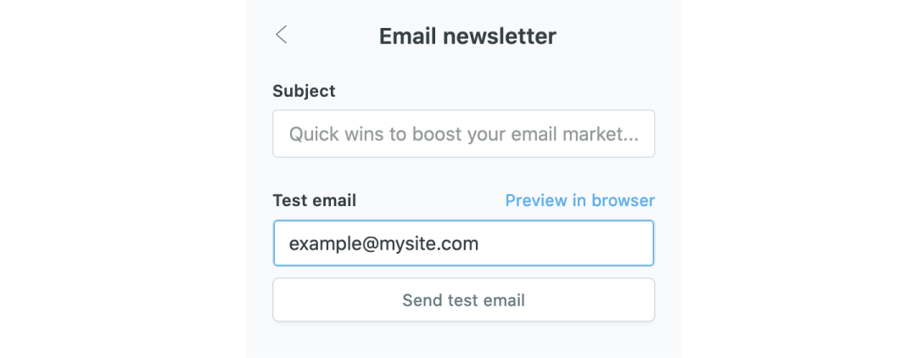Preview the newsletter in browser
Viewport: 906px width, 358px height.
pyautogui.click(x=579, y=201)
